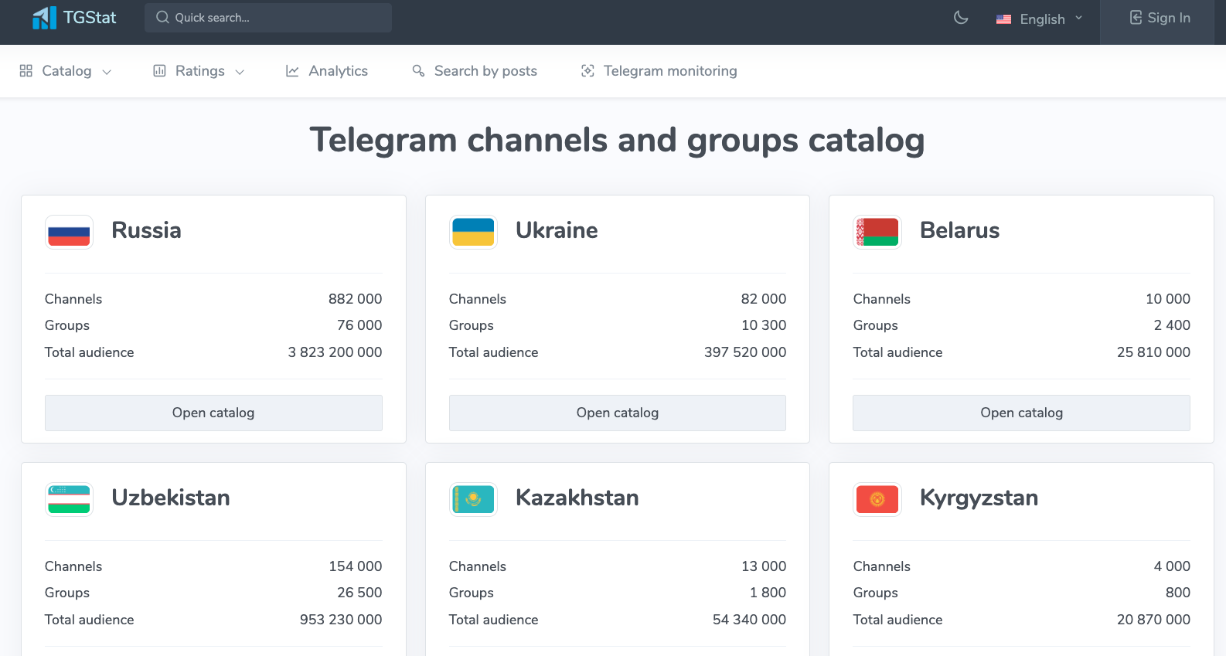Click the Ukraine card title

coord(557,230)
